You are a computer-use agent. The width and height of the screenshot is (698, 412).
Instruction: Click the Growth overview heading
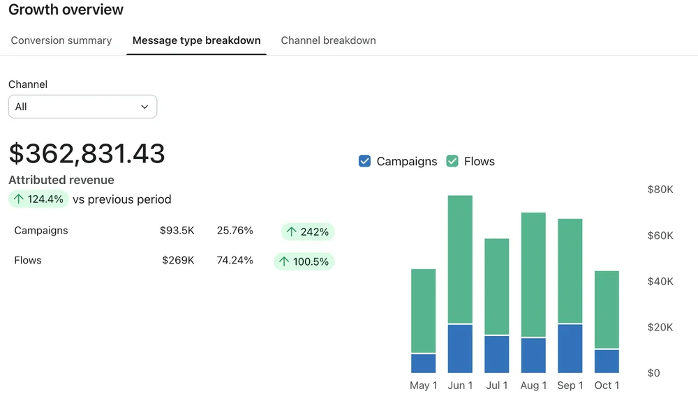point(66,9)
